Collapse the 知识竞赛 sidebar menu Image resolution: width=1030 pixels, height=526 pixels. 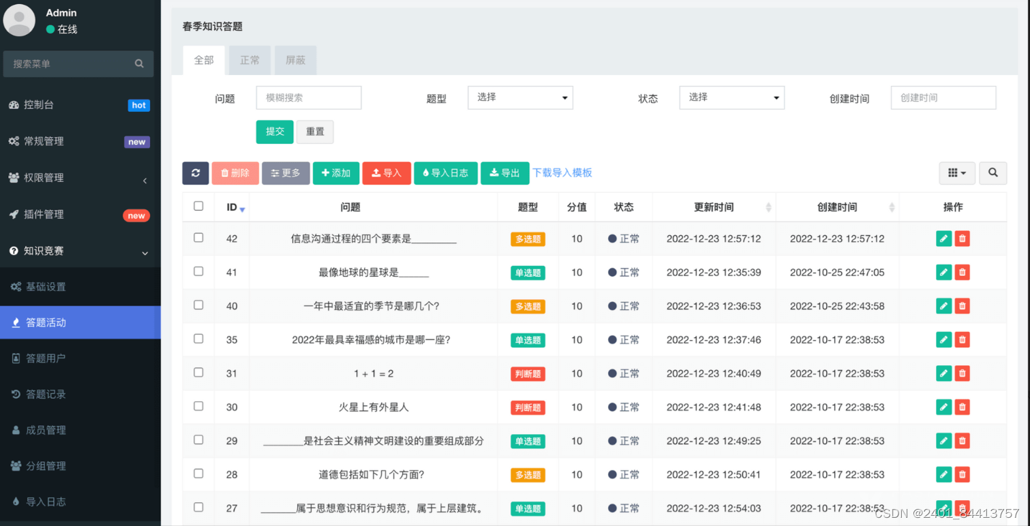[x=80, y=251]
